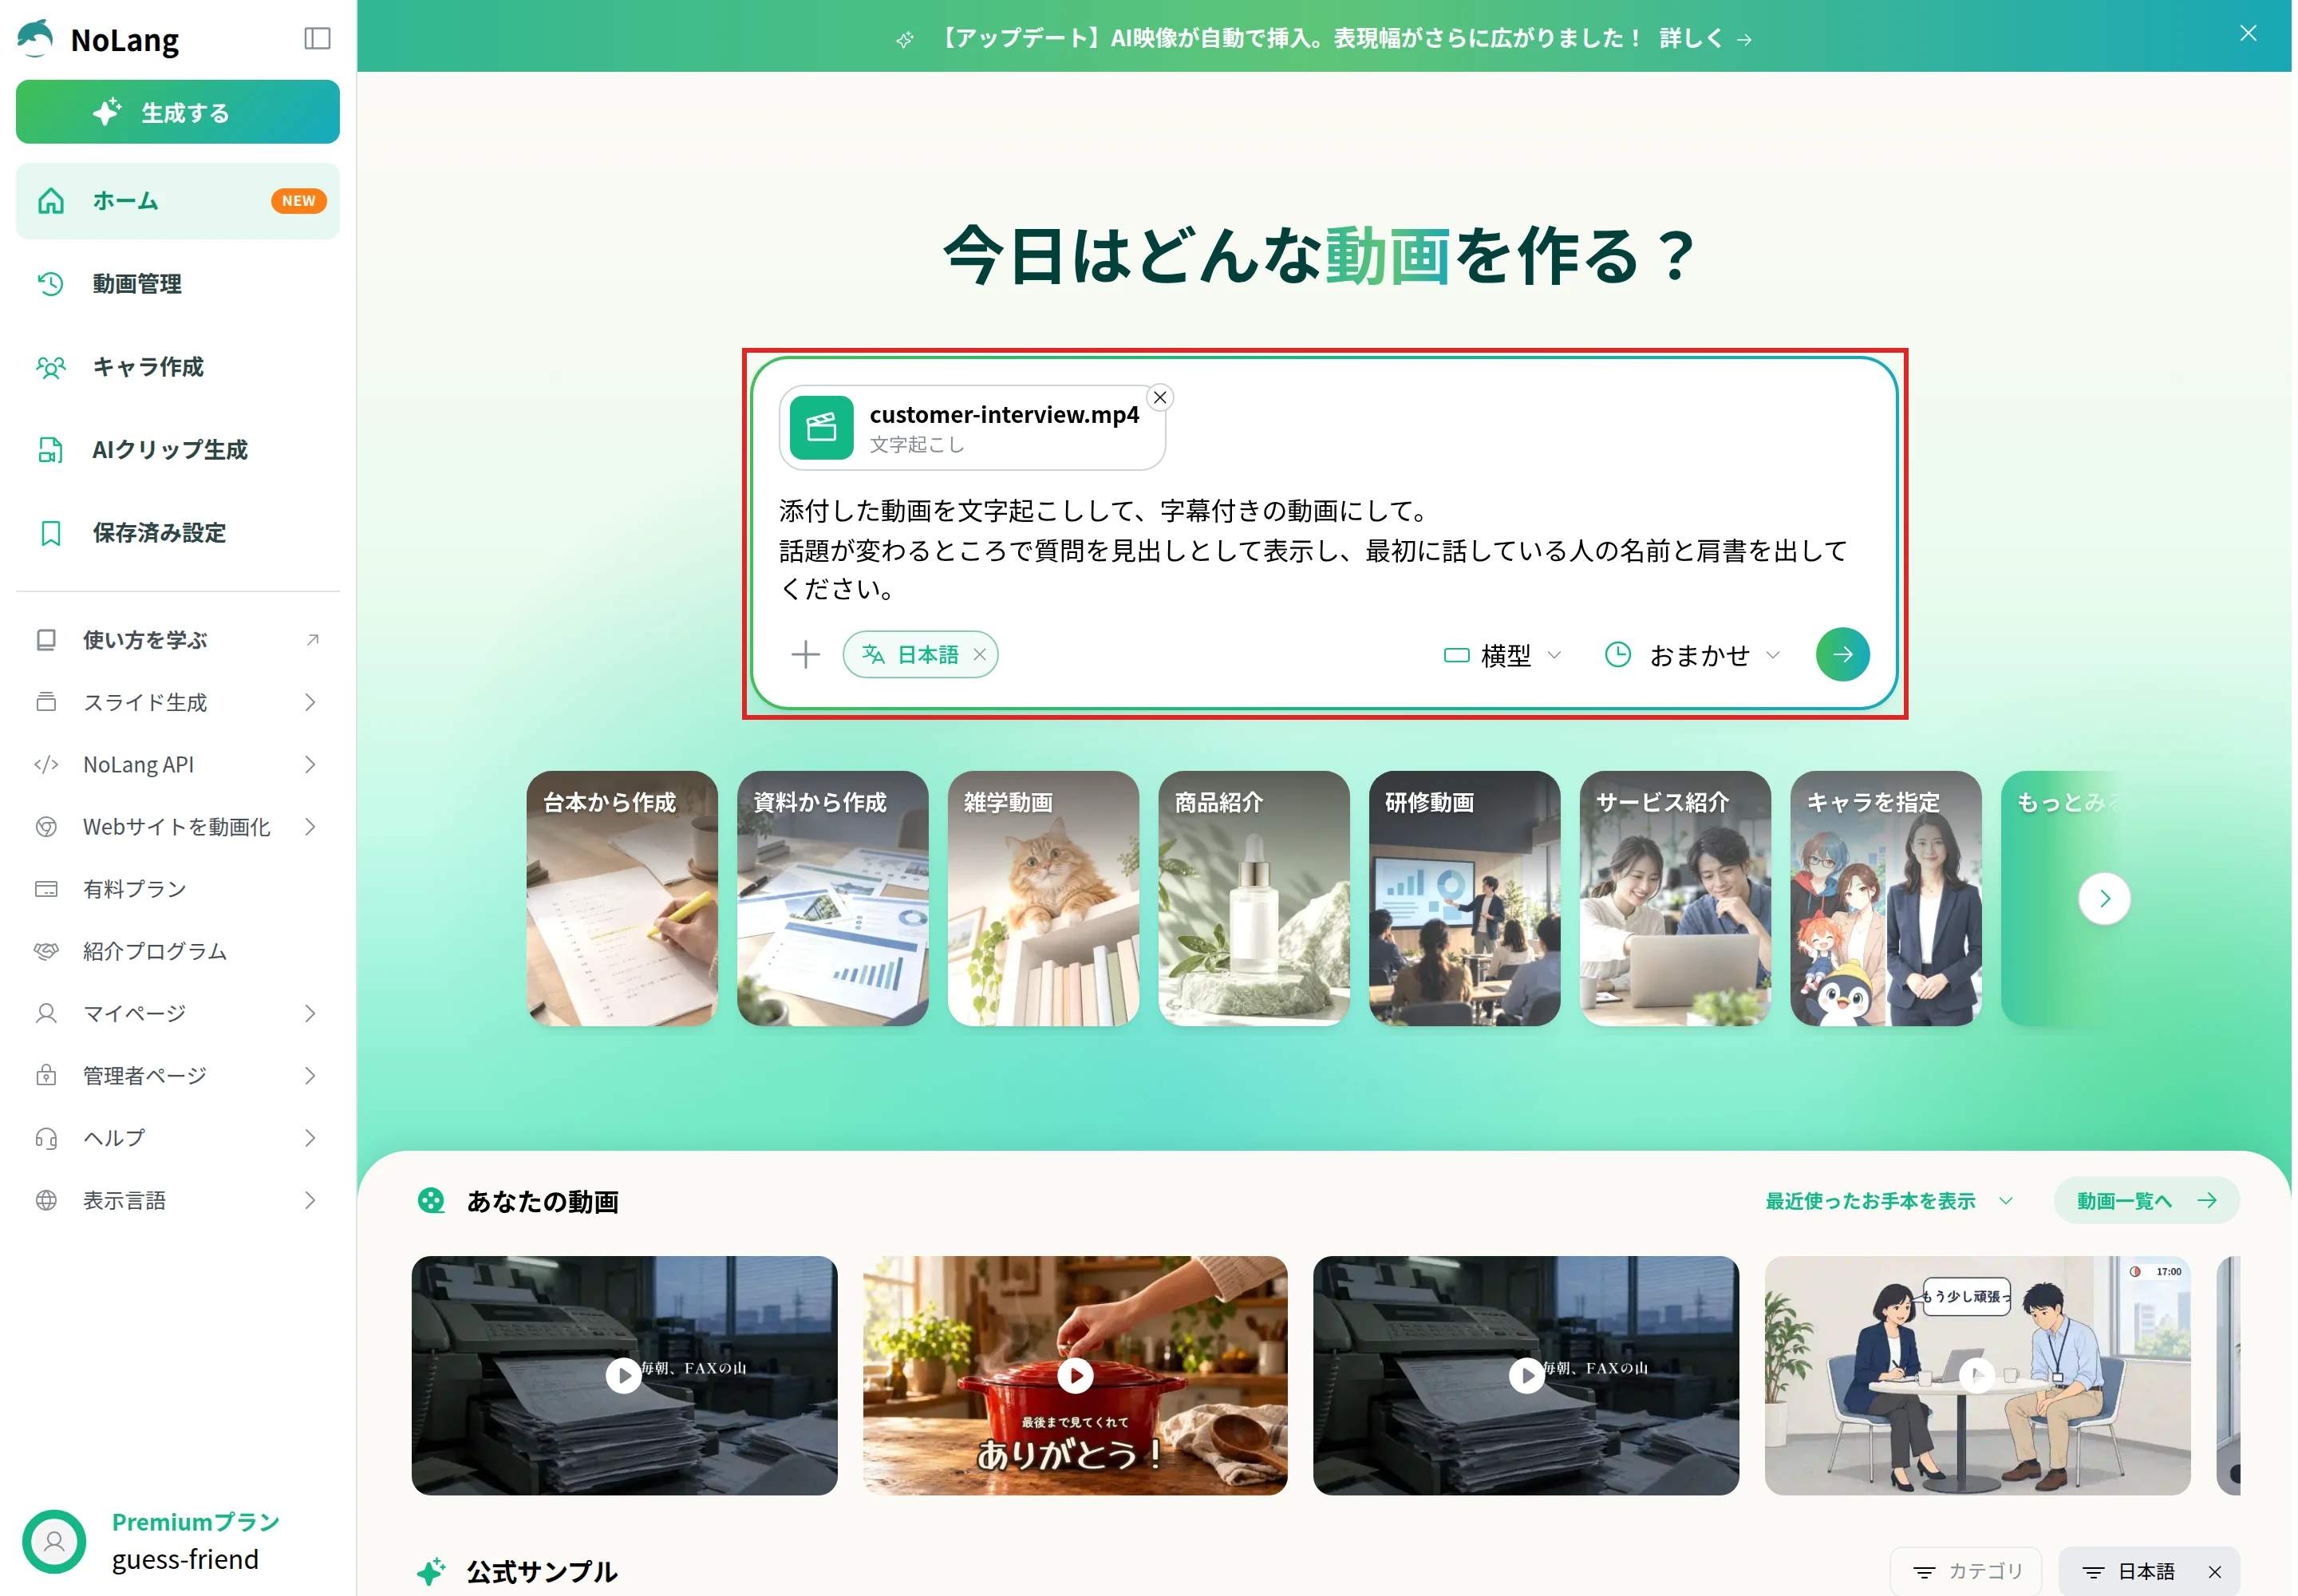Go to キャラ作成 page
The height and width of the screenshot is (1596, 2298).
tap(178, 367)
